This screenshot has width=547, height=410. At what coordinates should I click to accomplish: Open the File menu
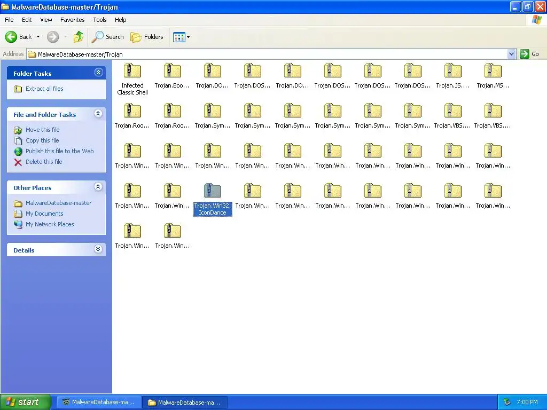click(x=9, y=20)
